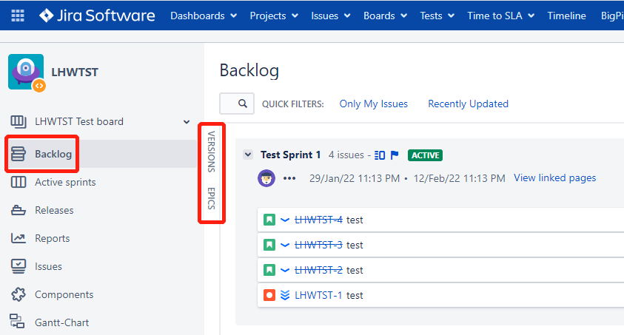The width and height of the screenshot is (624, 335).
Task: Click the story type icon for LHWTST-3
Action: (x=269, y=245)
